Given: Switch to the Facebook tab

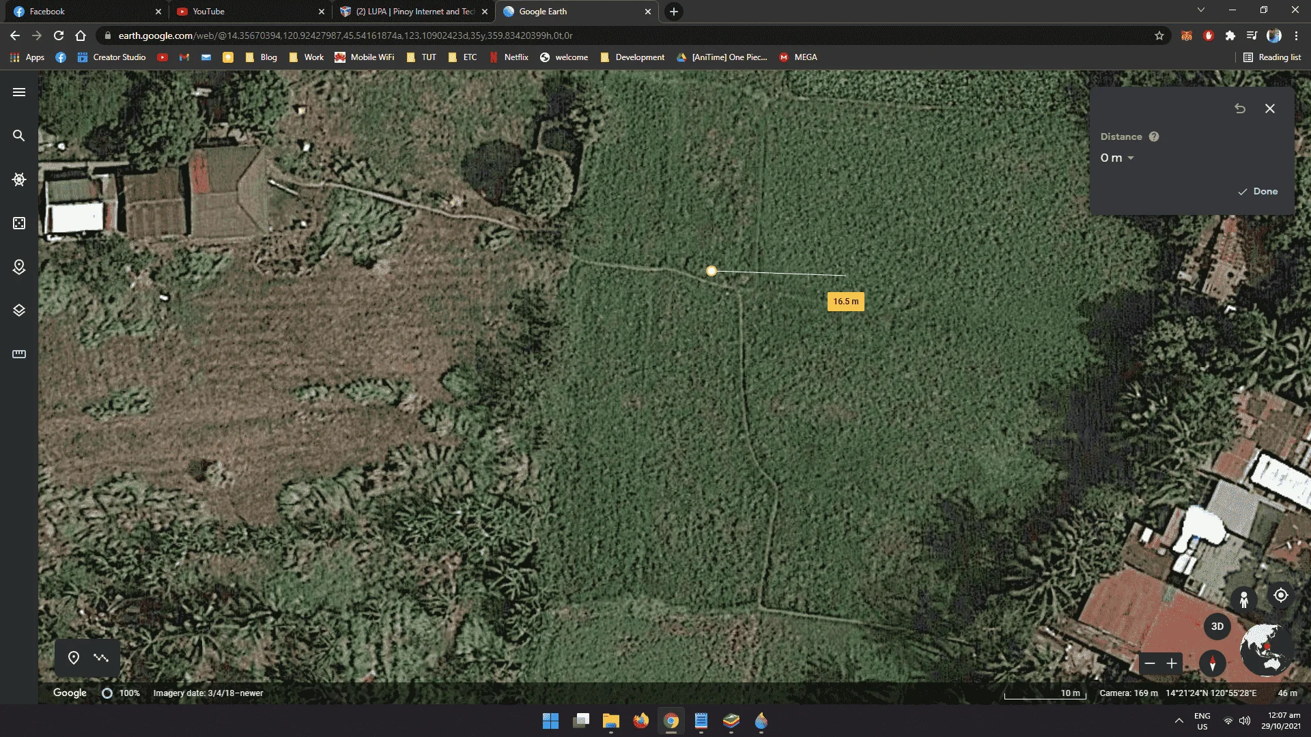Looking at the screenshot, I should [87, 12].
